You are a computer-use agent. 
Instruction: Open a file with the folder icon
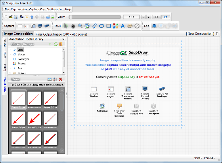[11, 17]
